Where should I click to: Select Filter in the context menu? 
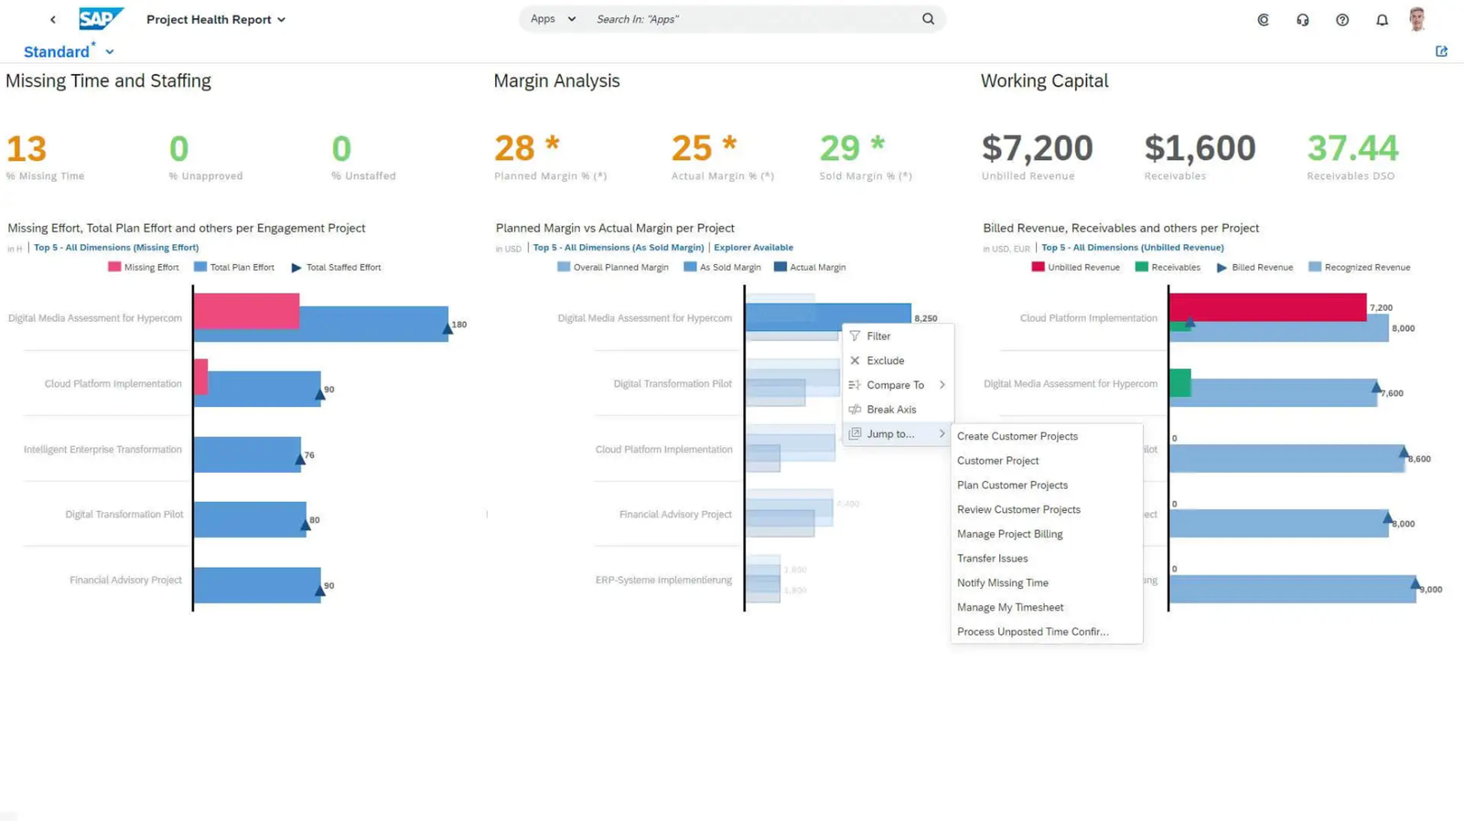click(x=878, y=336)
